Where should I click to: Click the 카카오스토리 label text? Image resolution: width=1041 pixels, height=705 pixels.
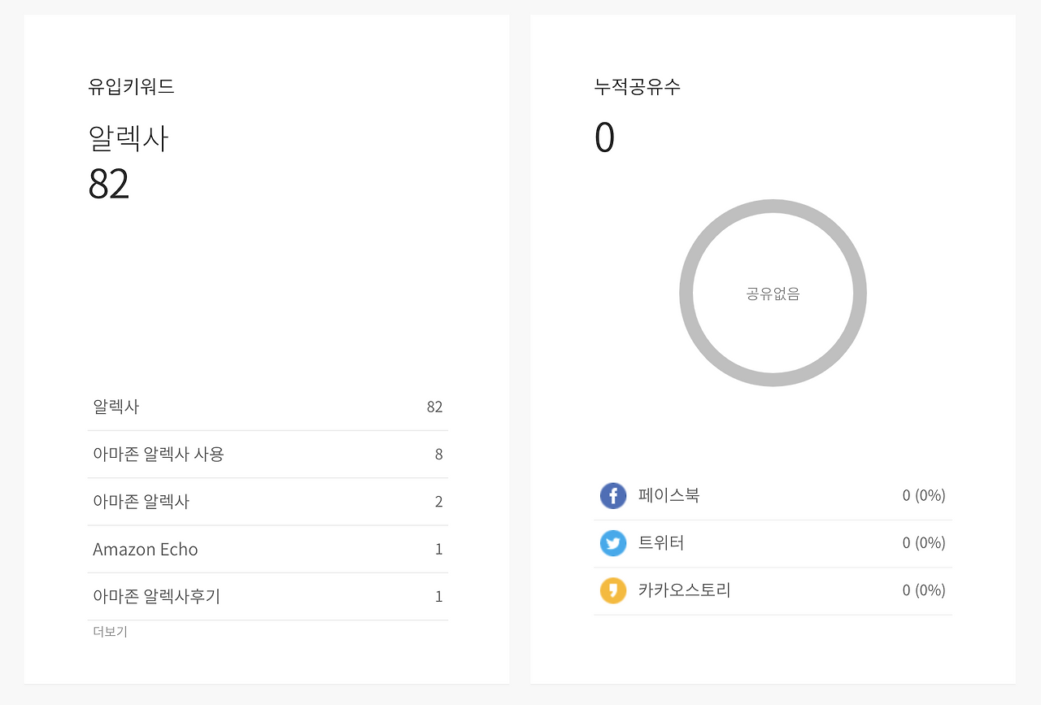684,590
